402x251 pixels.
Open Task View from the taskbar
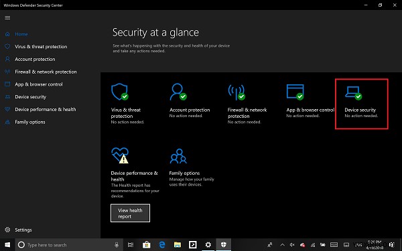[x=131, y=245]
